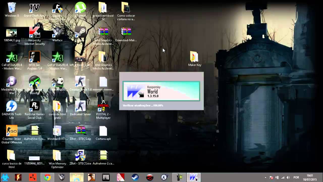The image size is (323, 182).
Task: Open Kaspersky Internet Security shortcut
Action: click(35, 32)
